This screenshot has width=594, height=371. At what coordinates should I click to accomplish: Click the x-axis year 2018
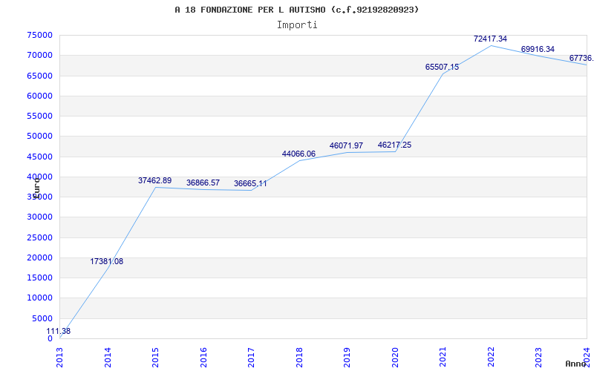pos(300,358)
